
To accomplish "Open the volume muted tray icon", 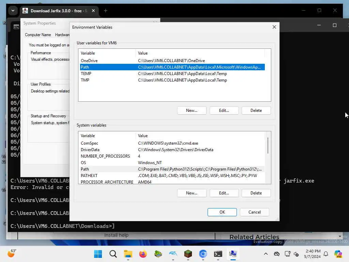I will 296,254.
